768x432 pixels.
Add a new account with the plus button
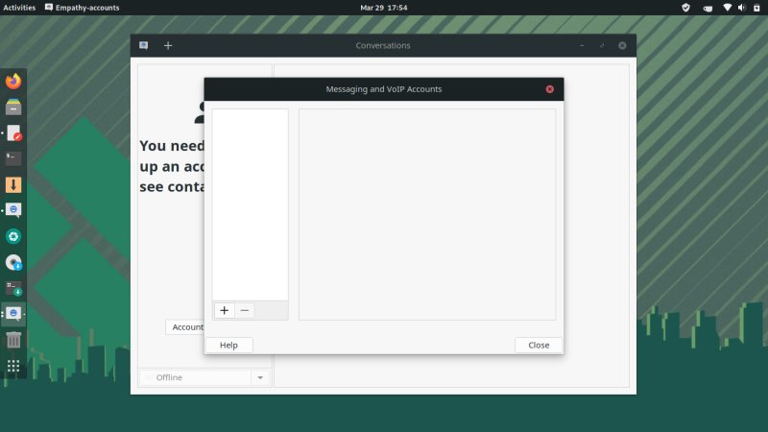225,310
